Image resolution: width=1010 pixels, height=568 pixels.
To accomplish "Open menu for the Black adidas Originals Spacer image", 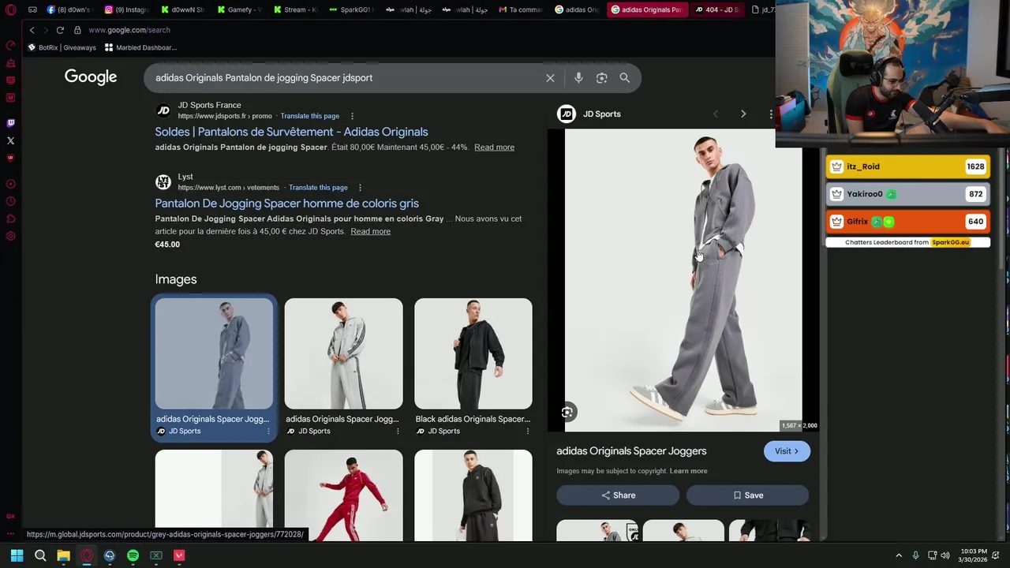I will point(527,432).
